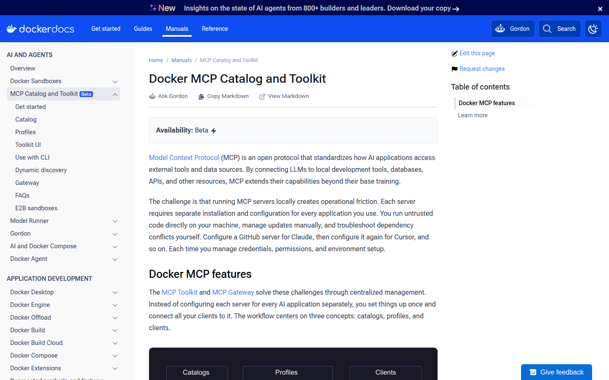Open the Model Context Protocol link
Image resolution: width=609 pixels, height=380 pixels.
(184, 157)
